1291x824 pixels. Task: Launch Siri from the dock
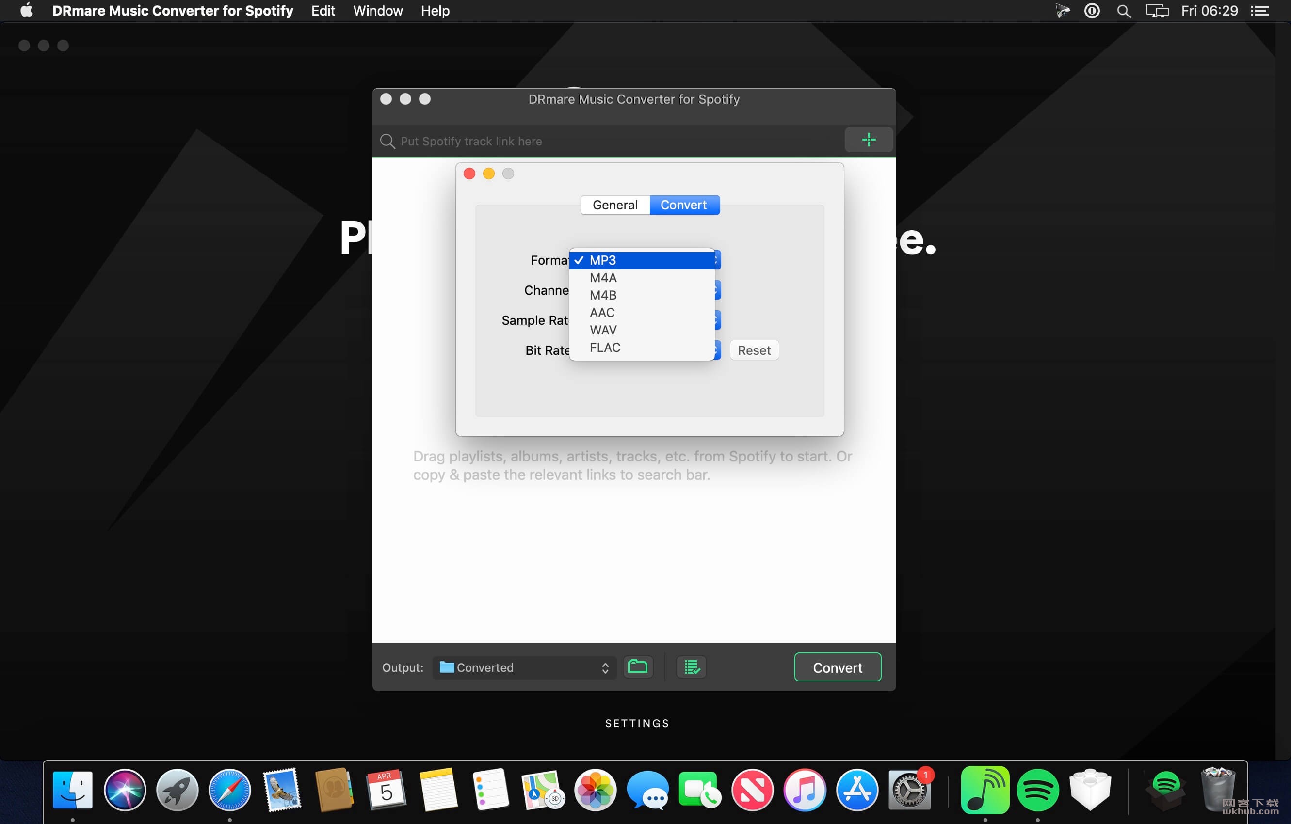(x=125, y=790)
